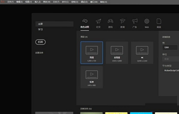This screenshot has width=179, height=114.
Task: Open the 帮助(H) menu
Action: pos(104,2)
